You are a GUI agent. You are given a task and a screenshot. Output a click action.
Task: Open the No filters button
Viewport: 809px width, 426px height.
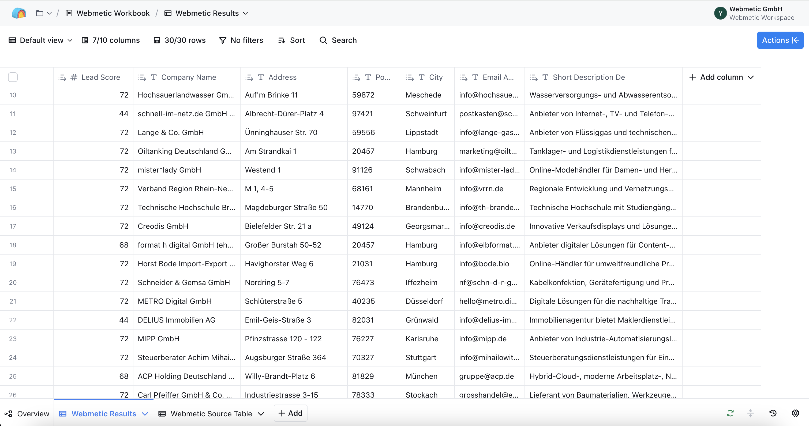pos(241,40)
